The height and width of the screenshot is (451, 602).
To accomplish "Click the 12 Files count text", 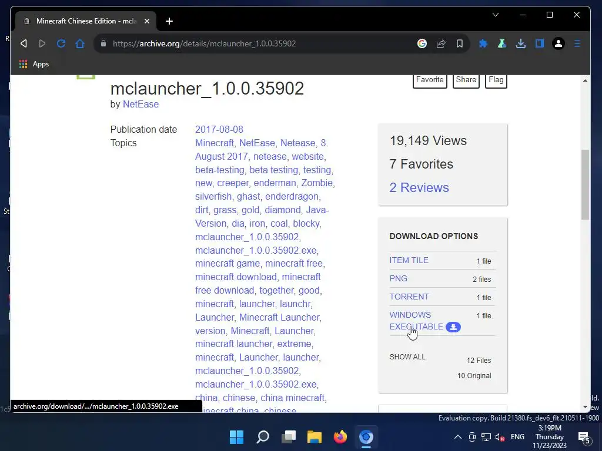I will tap(479, 361).
